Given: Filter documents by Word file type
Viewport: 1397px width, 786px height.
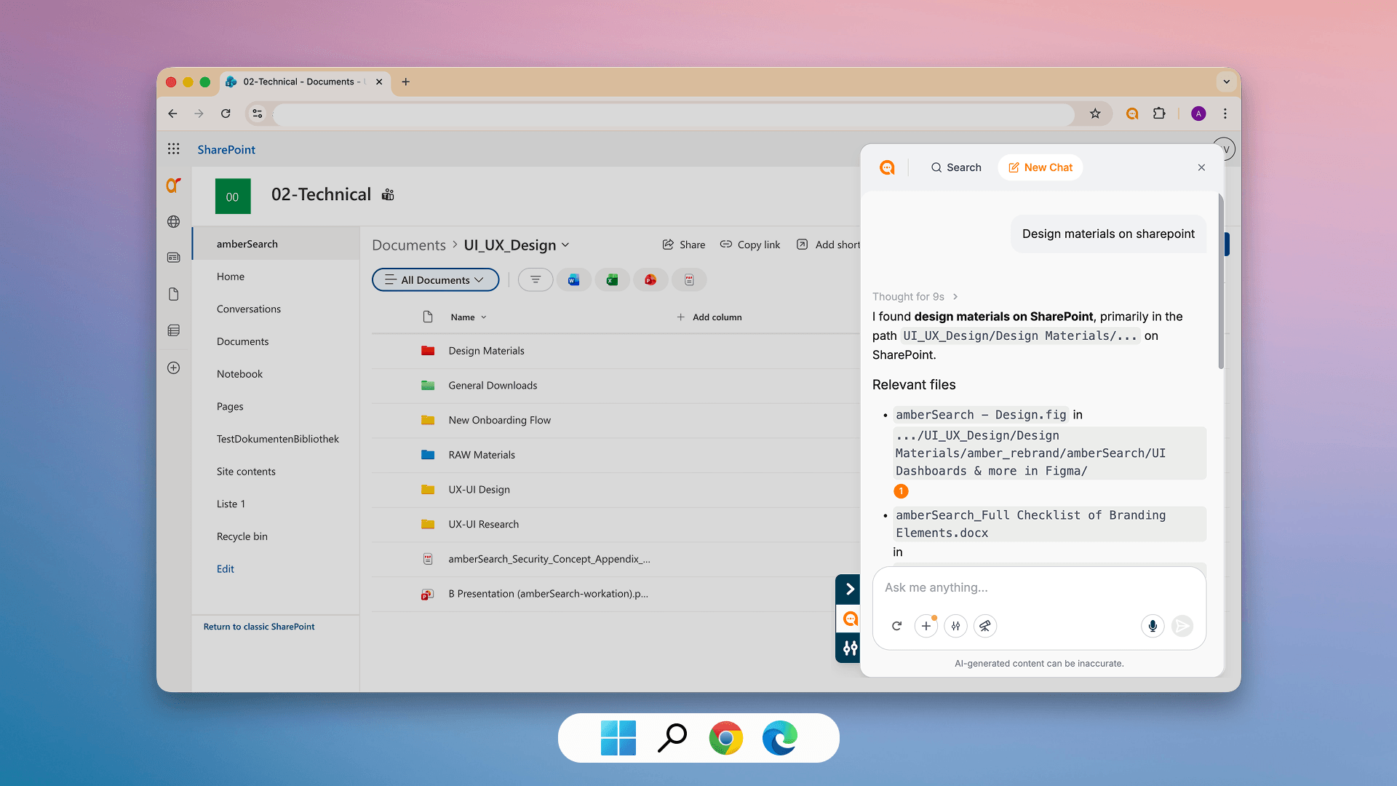Looking at the screenshot, I should tap(574, 280).
